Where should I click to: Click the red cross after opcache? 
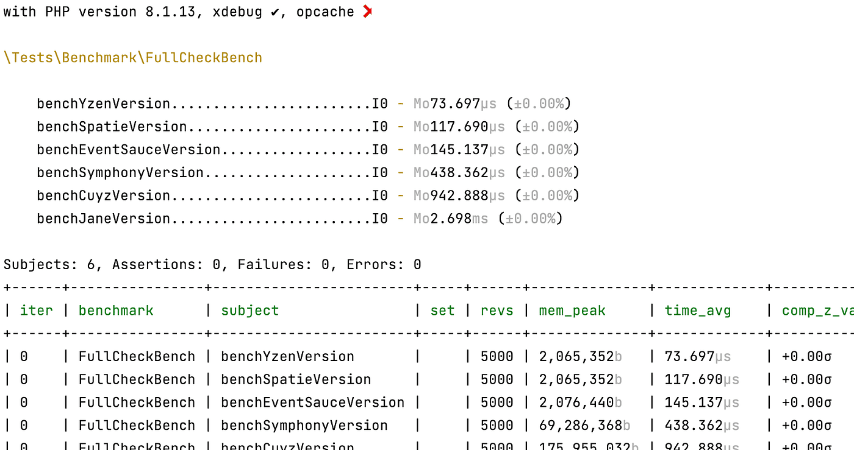click(x=367, y=12)
